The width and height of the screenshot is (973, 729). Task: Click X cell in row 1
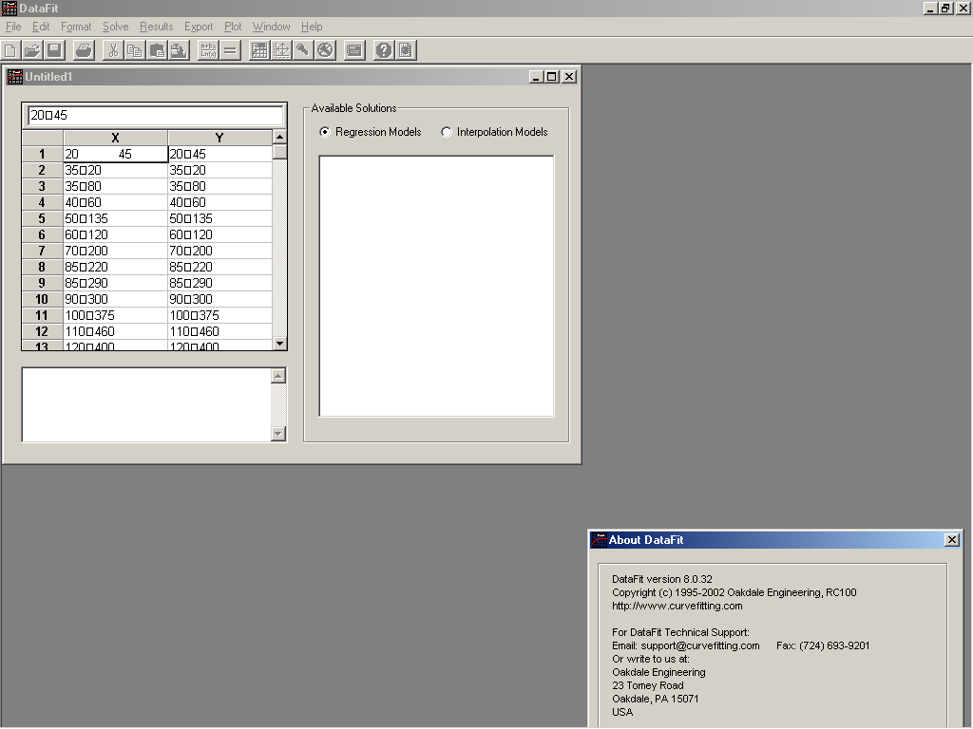pos(115,154)
